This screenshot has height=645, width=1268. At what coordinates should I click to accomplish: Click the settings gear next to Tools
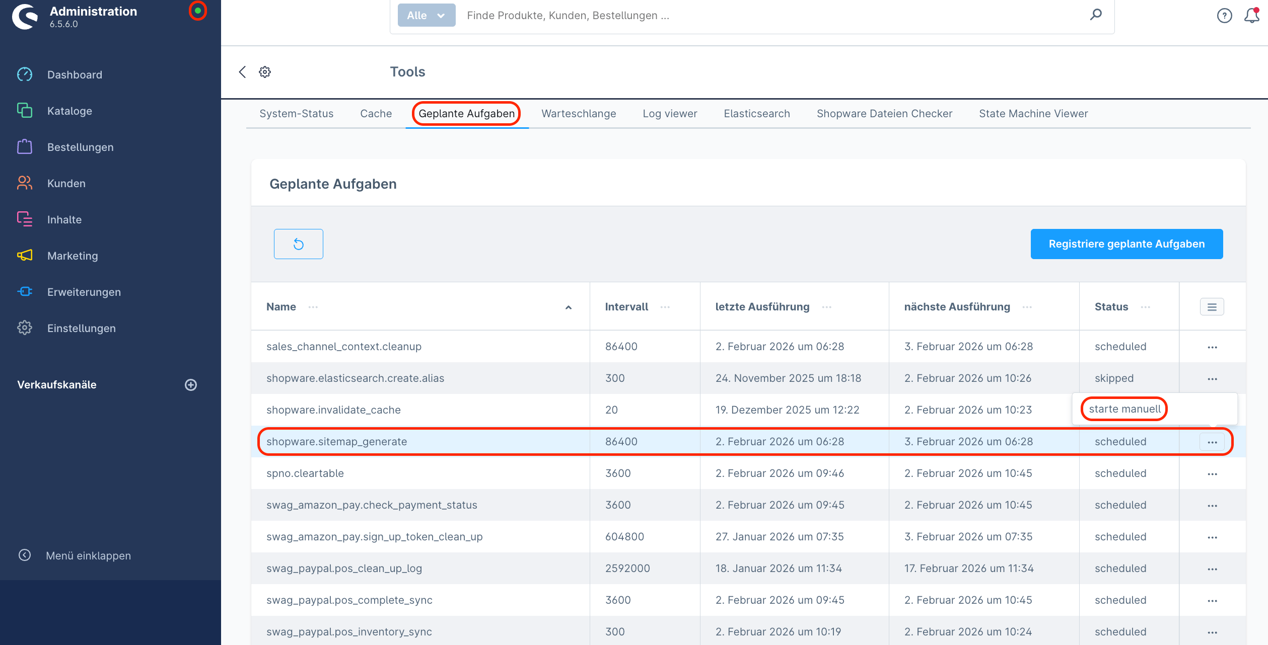(x=265, y=72)
